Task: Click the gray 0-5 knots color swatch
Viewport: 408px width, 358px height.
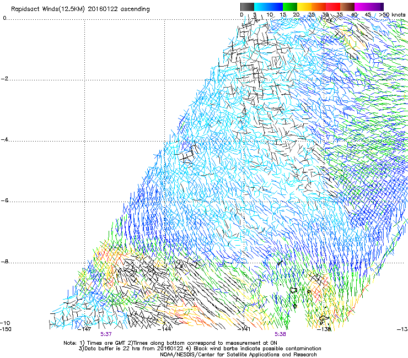Action: coord(247,7)
